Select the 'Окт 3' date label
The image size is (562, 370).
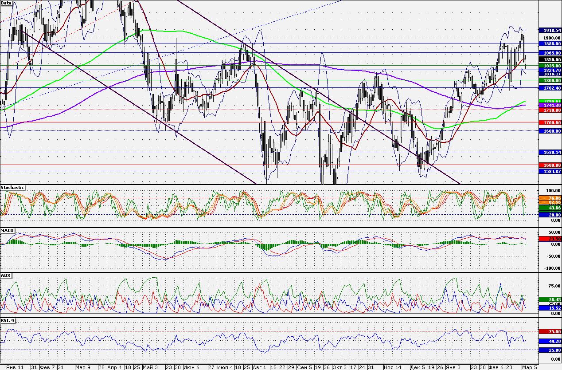(x=339, y=367)
